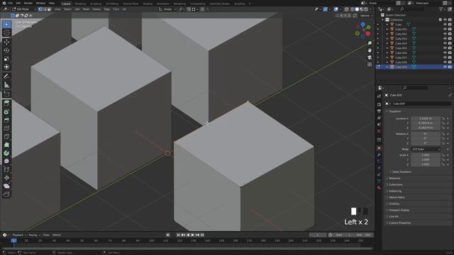Image resolution: width=454 pixels, height=255 pixels.
Task: Select the Shear tool
Action: coord(6,186)
